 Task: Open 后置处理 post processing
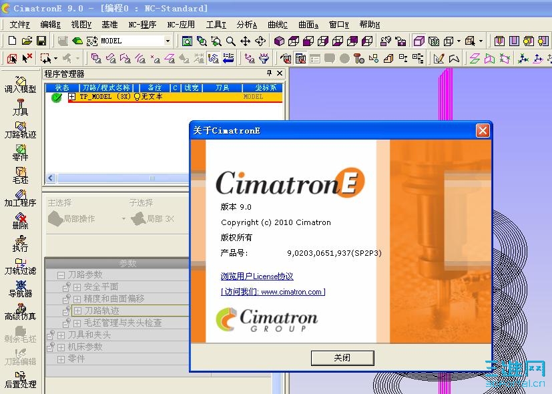(20, 380)
